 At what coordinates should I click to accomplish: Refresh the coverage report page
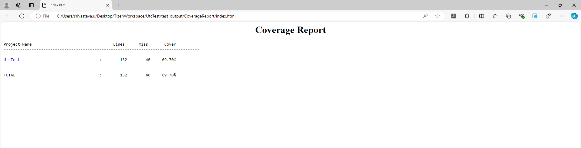click(22, 16)
